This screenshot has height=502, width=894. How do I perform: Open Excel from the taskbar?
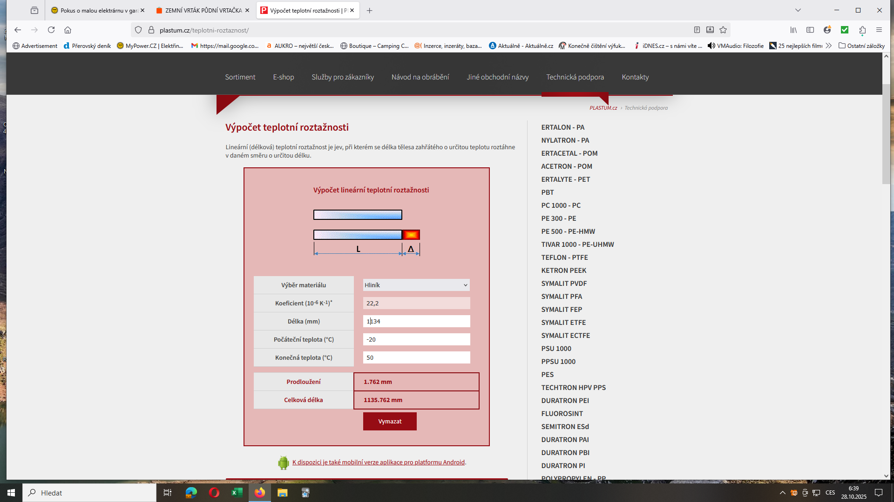[237, 493]
